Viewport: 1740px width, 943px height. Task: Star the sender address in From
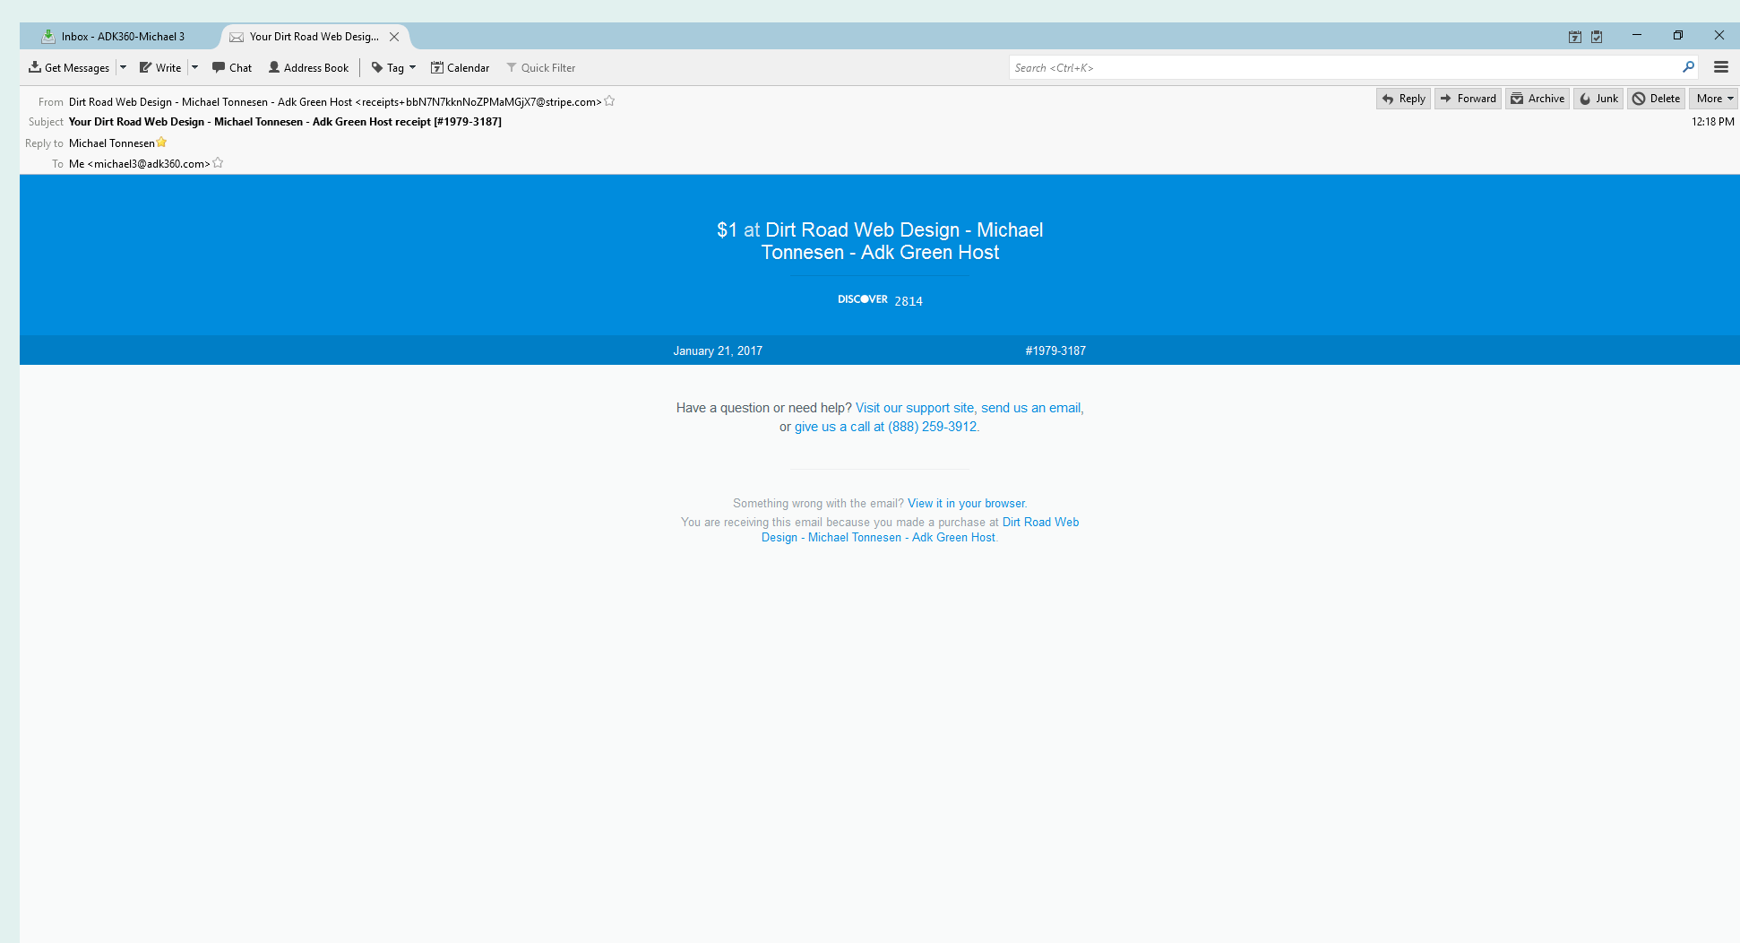[x=609, y=101]
